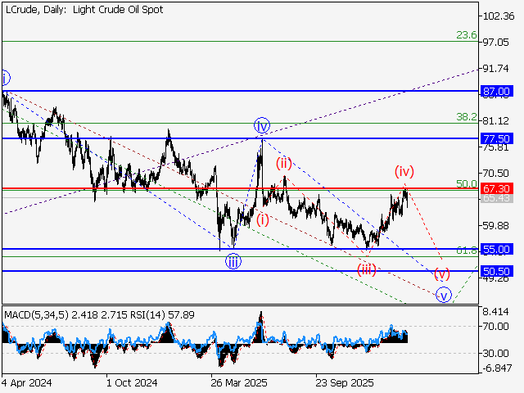Viewport: 524px width, 393px height.
Task: Select the red (iii) wave label
Action: coord(366,269)
